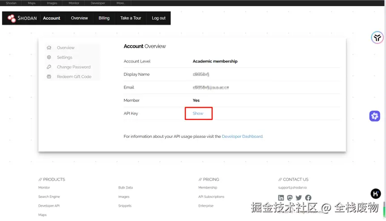This screenshot has width=386, height=221.
Task: Open footer Images product link
Action: tap(124, 197)
